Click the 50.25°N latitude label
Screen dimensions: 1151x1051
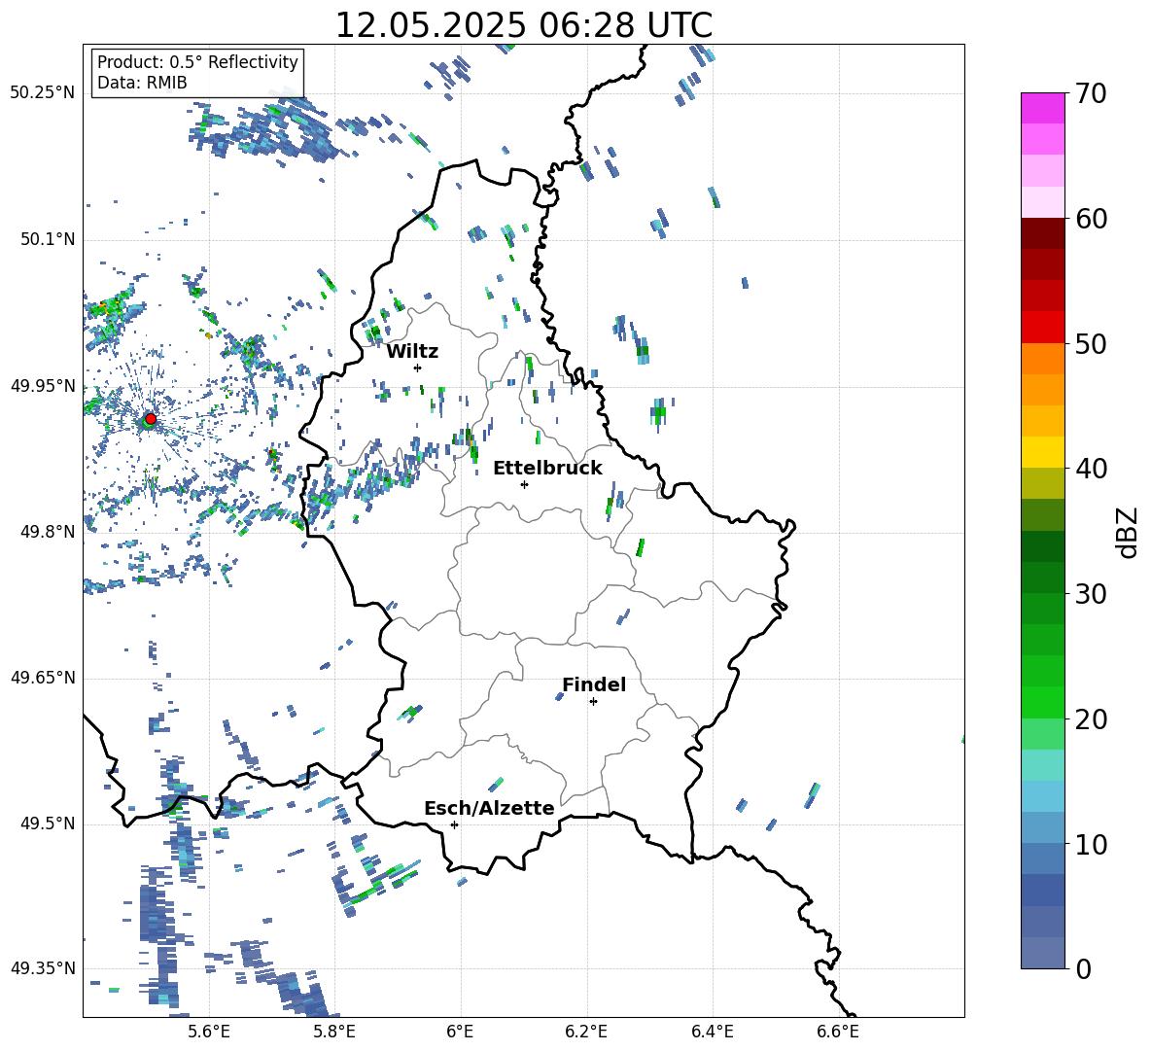43,93
